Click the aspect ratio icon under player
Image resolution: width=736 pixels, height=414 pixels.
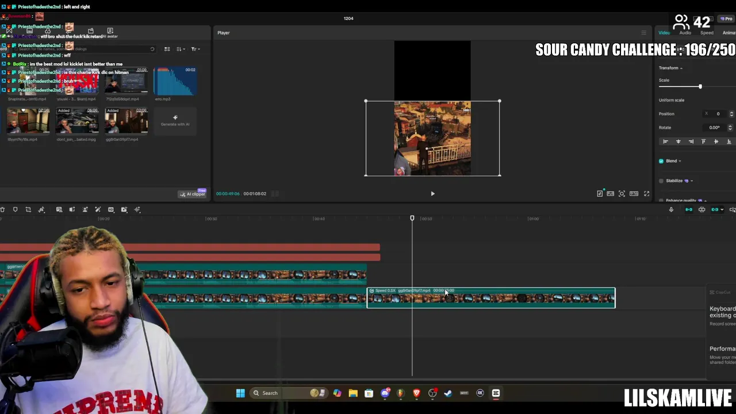point(634,194)
